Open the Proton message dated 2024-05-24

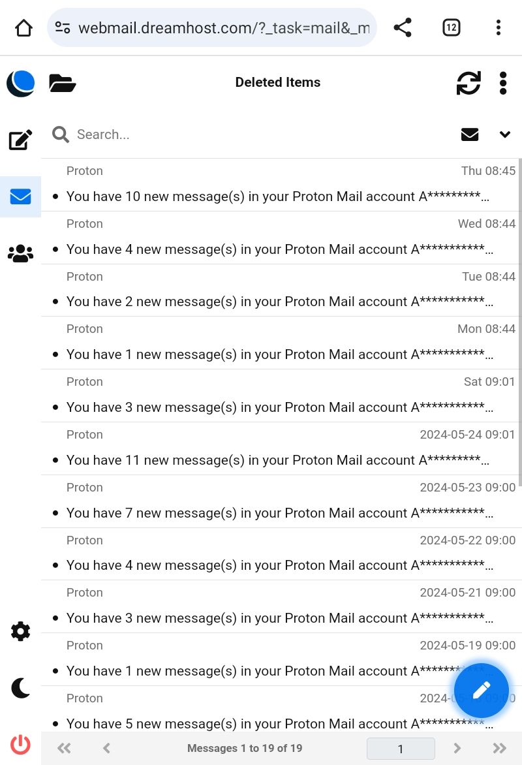coord(277,460)
